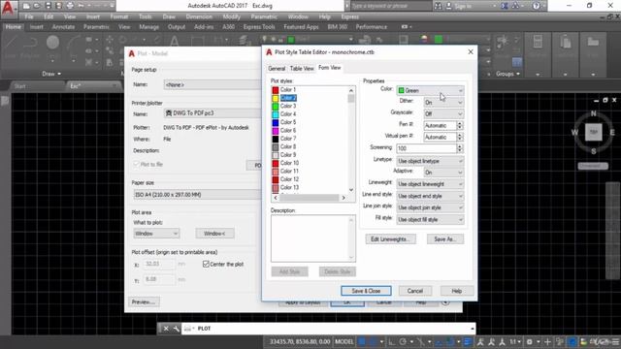Open the Dither dropdown
This screenshot has height=349, width=621.
coord(443,103)
